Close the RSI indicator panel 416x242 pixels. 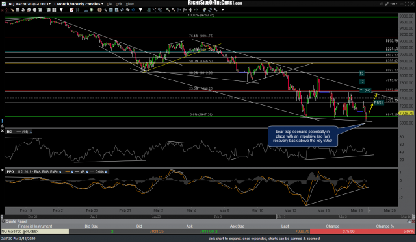click(3, 131)
